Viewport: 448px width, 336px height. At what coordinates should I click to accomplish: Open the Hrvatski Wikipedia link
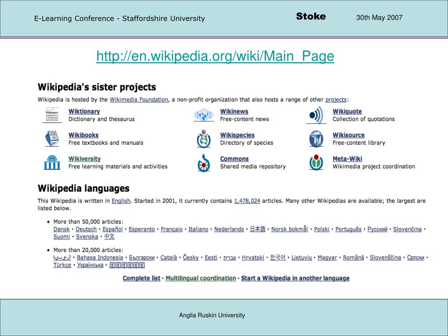click(253, 257)
